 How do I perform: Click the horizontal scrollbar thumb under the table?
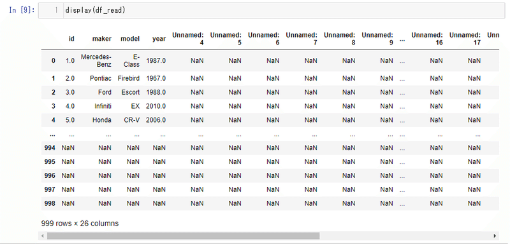pos(183,236)
